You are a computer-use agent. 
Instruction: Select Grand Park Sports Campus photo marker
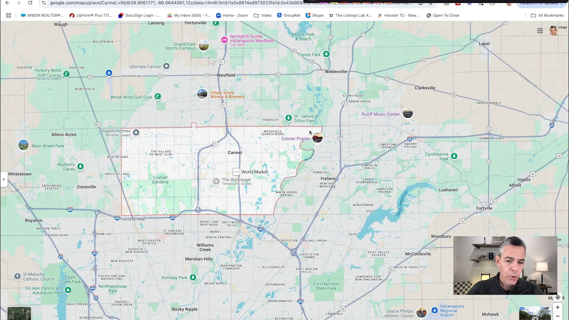pyautogui.click(x=204, y=45)
